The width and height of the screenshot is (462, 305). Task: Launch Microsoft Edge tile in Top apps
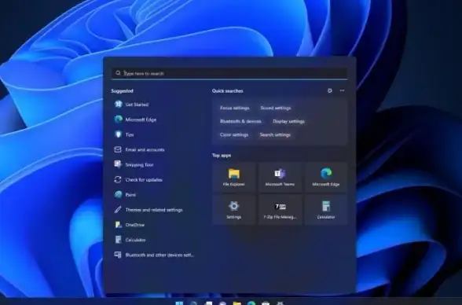point(326,177)
